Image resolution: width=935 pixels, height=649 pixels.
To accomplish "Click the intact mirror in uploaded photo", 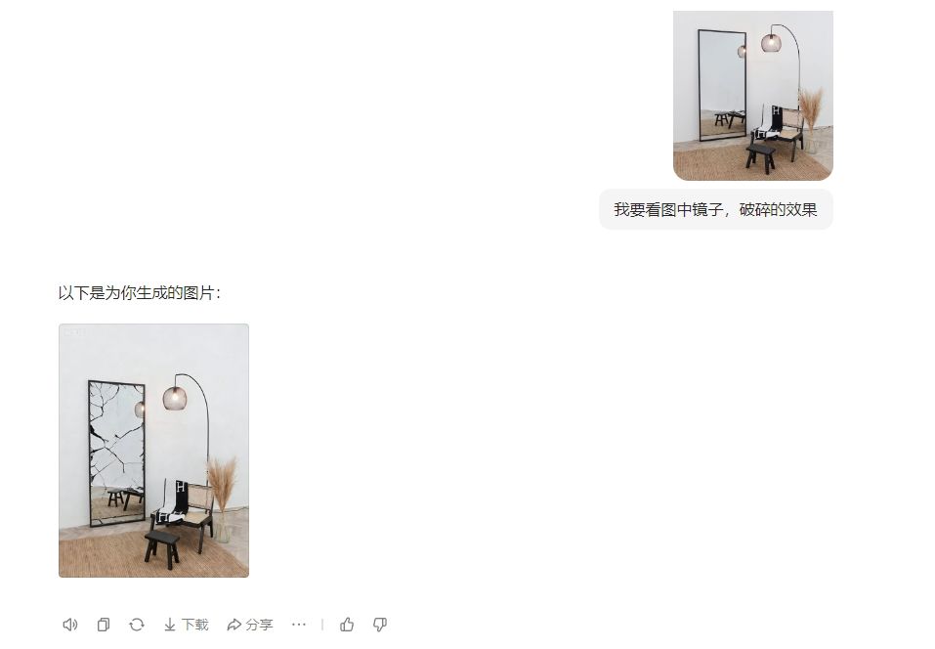I will coord(722,85).
